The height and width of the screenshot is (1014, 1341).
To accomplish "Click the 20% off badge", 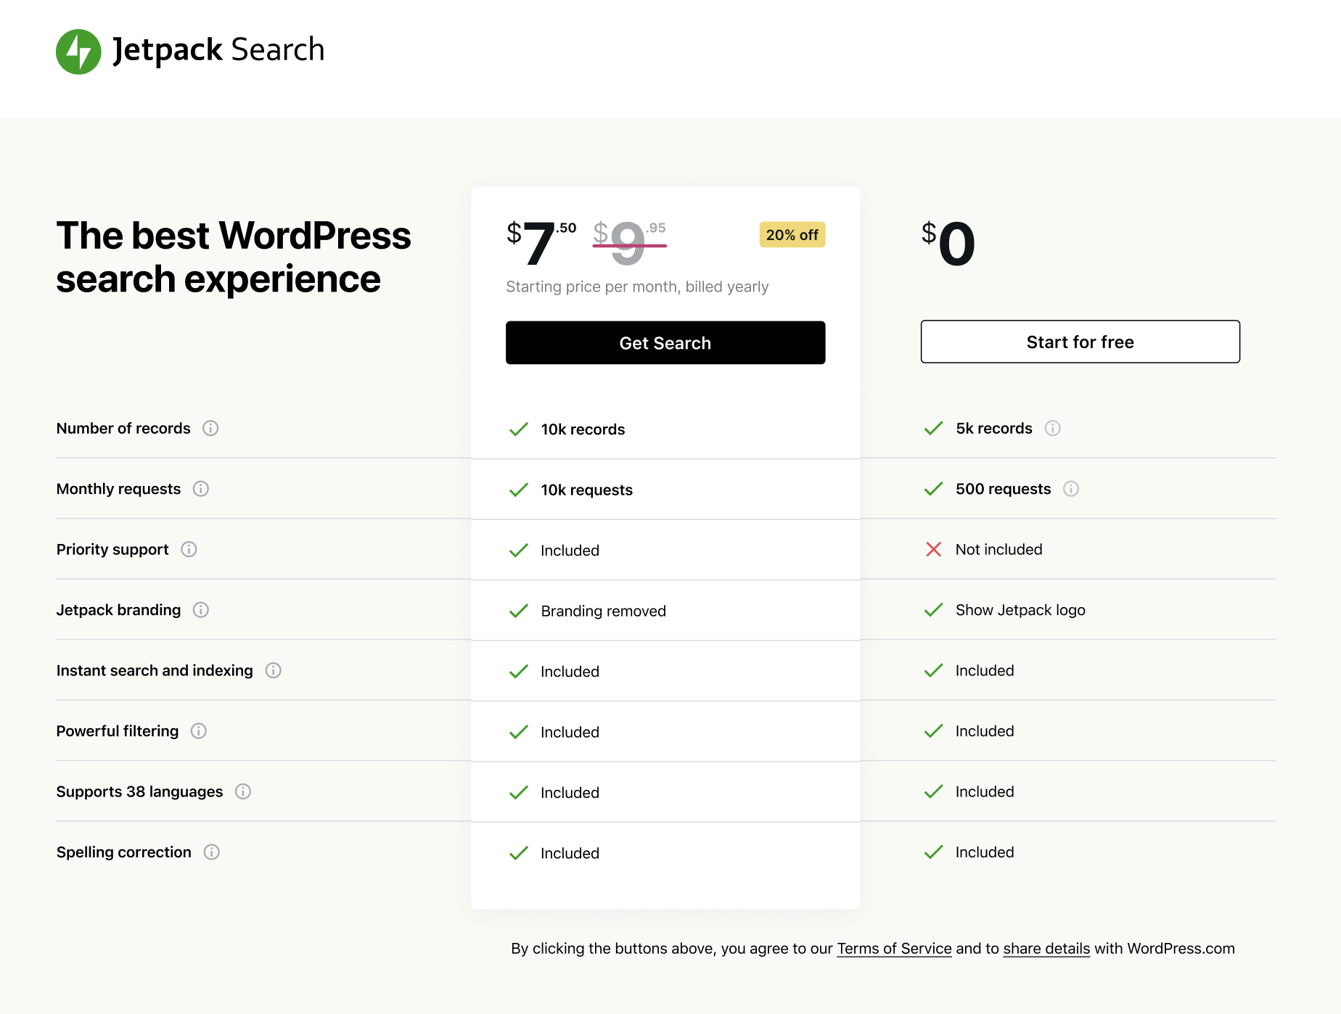I will [x=792, y=235].
